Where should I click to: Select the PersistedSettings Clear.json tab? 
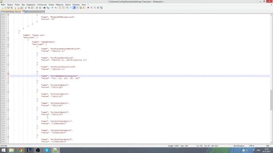12,11
